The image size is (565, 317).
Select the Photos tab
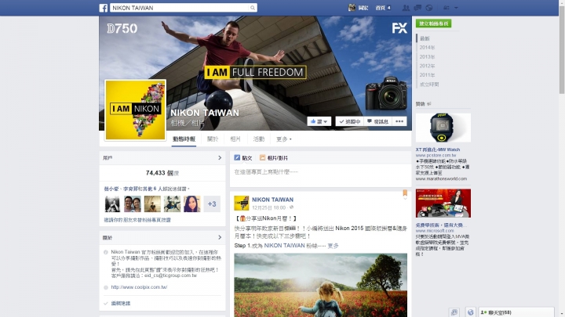coord(235,139)
